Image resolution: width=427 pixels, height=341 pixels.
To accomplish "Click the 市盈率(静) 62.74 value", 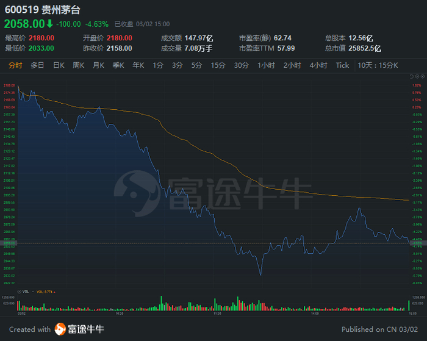I will click(282, 38).
